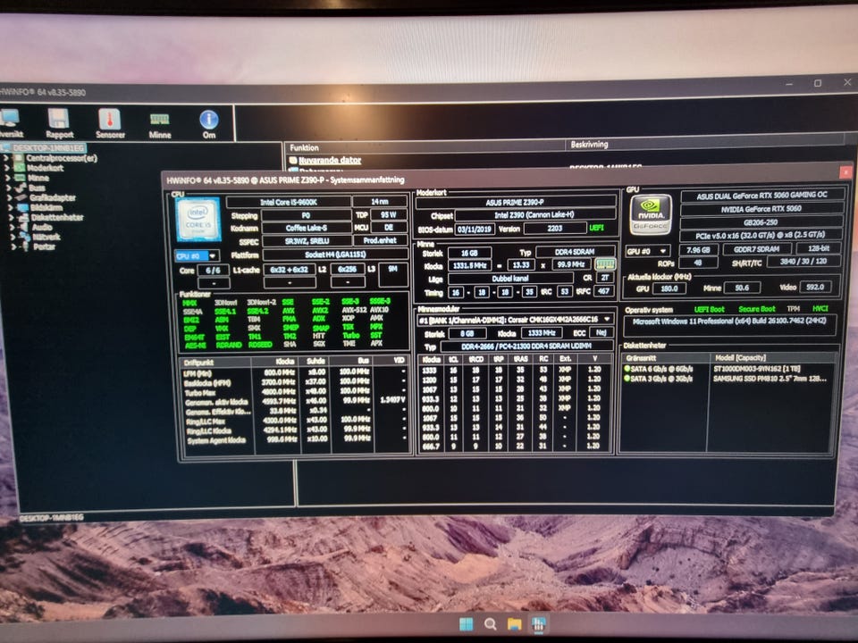Click the Intel Core i5 logo badge

point(198,220)
